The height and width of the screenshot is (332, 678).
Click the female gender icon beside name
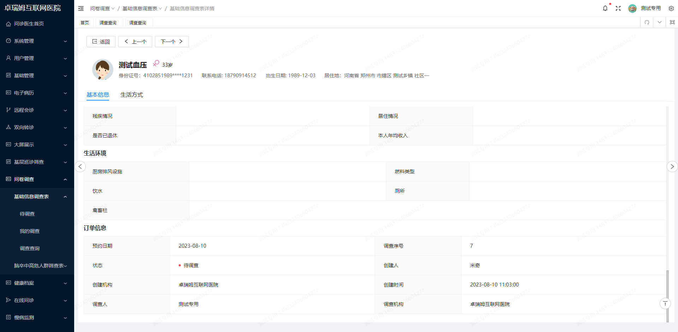pyautogui.click(x=156, y=64)
